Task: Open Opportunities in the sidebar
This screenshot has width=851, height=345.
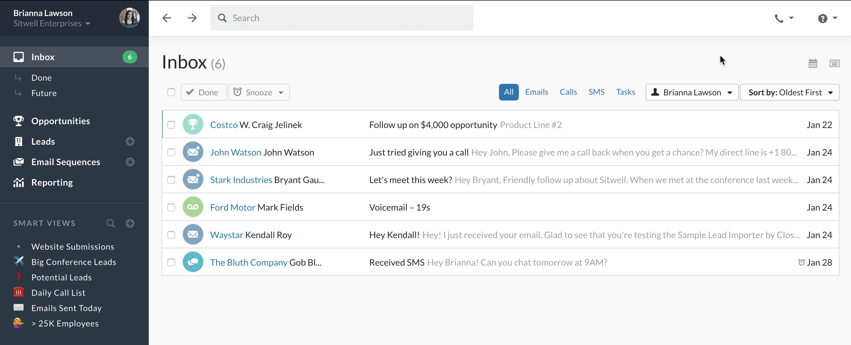Action: pos(61,121)
